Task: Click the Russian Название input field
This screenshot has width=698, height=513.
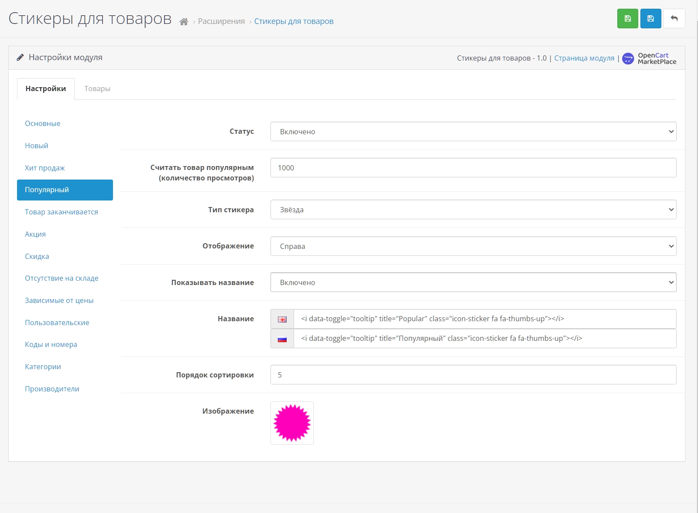Action: coord(485,339)
